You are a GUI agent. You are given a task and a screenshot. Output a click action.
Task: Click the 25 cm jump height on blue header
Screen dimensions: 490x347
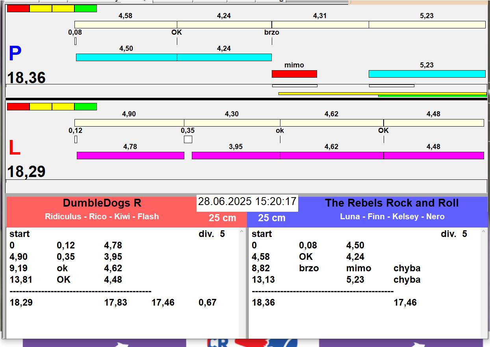(272, 218)
